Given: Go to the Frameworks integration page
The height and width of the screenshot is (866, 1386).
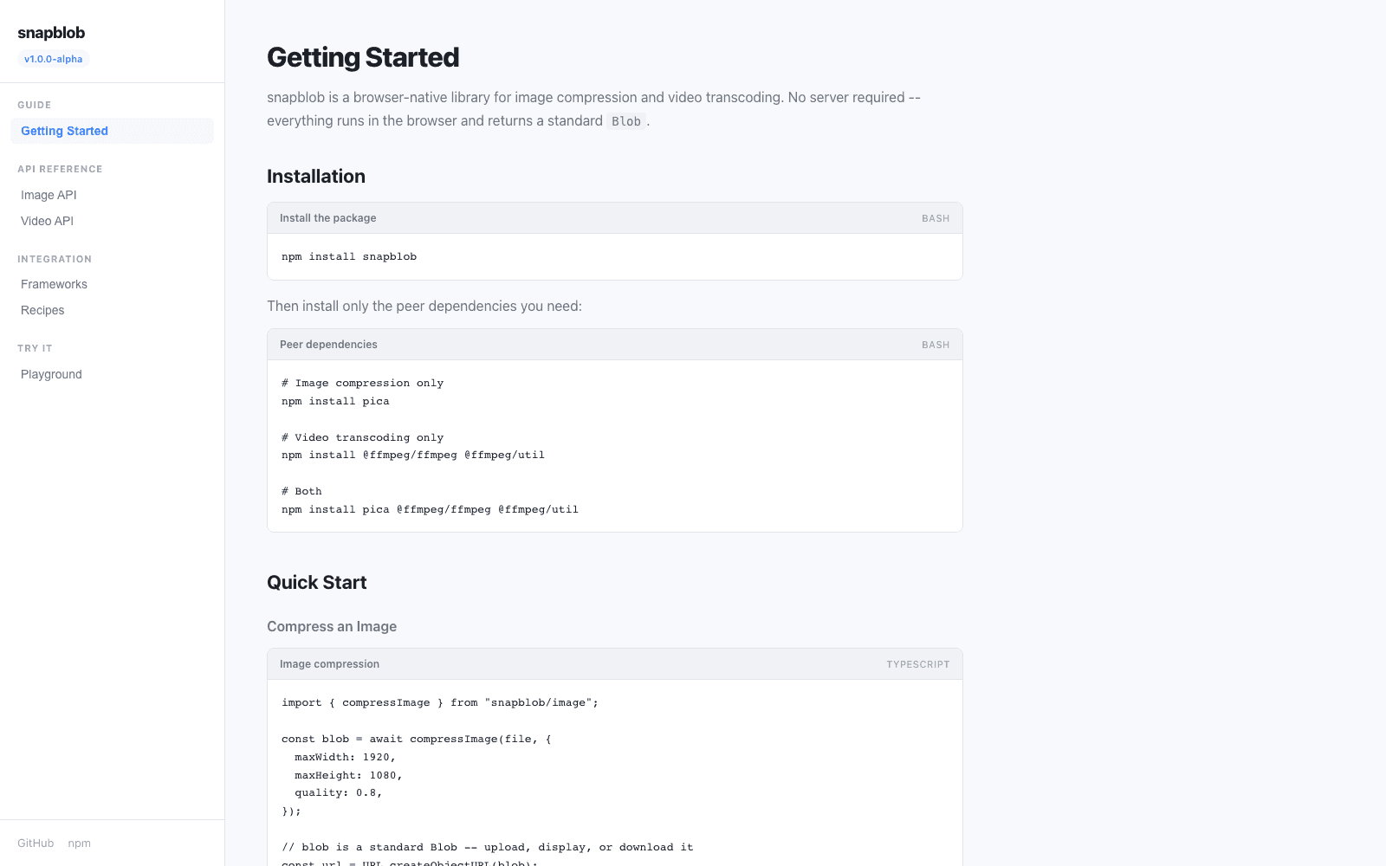Looking at the screenshot, I should coord(54,284).
